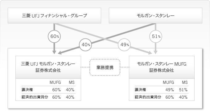Click the 業務提携 dotted box

click(x=105, y=67)
